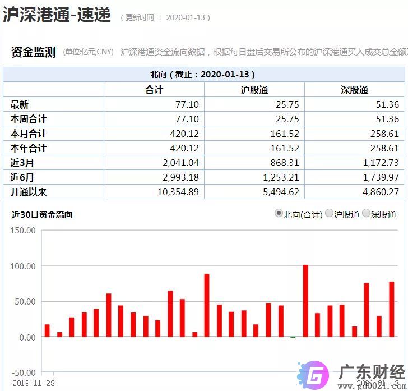408x391 pixels.
Task: Click the 本年合计 row label
Action: pyautogui.click(x=29, y=148)
